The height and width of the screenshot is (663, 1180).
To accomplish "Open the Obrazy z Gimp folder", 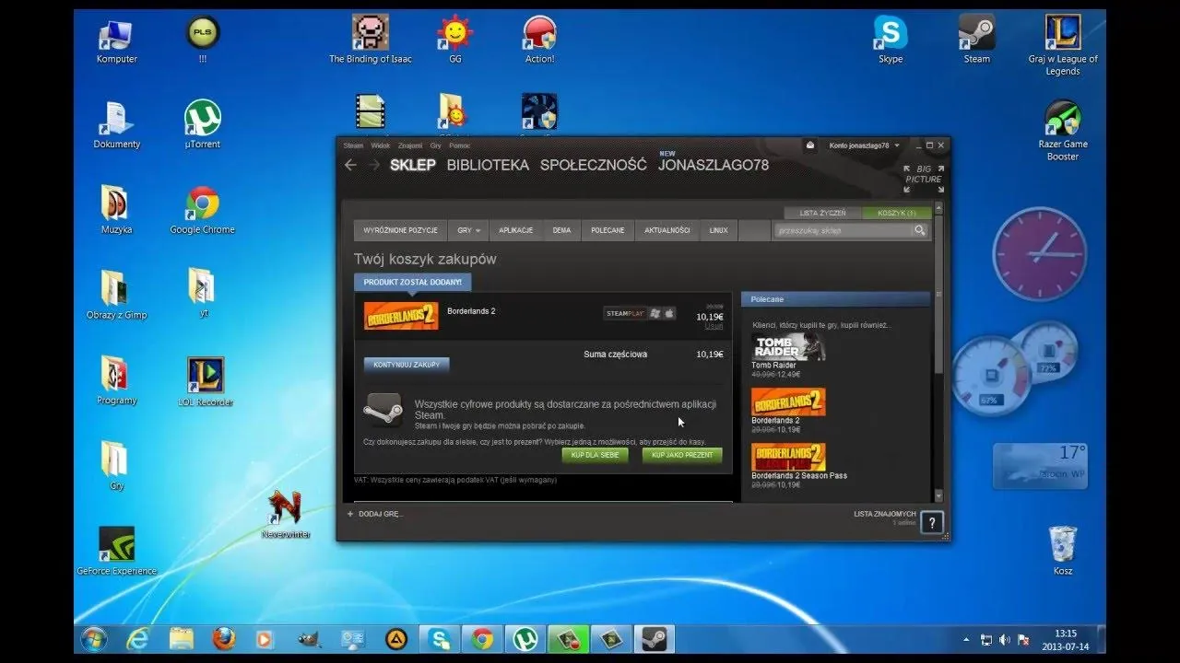I will pos(116,295).
